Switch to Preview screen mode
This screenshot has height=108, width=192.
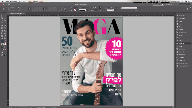click(x=5, y=55)
